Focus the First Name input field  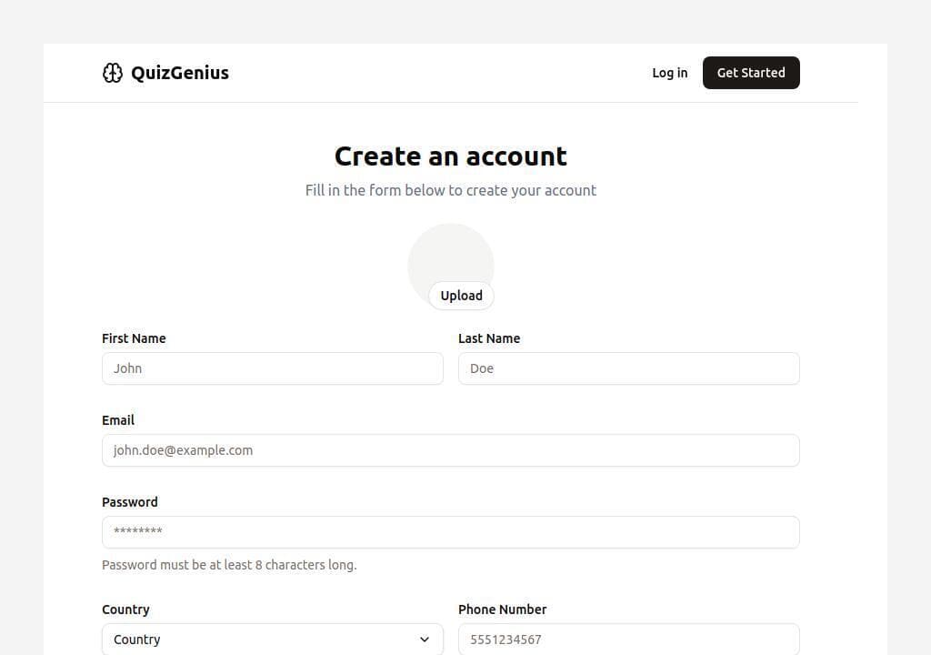point(273,368)
